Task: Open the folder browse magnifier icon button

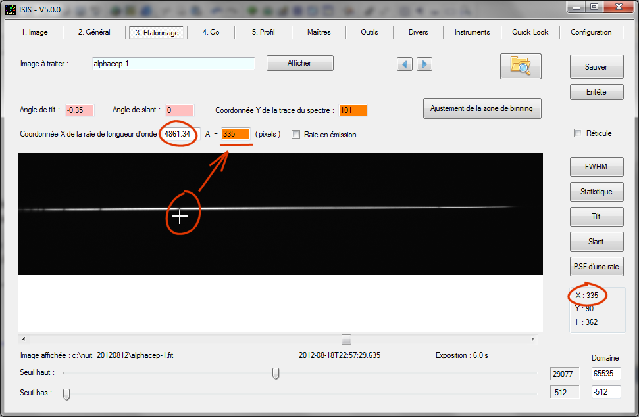Action: 521,66
